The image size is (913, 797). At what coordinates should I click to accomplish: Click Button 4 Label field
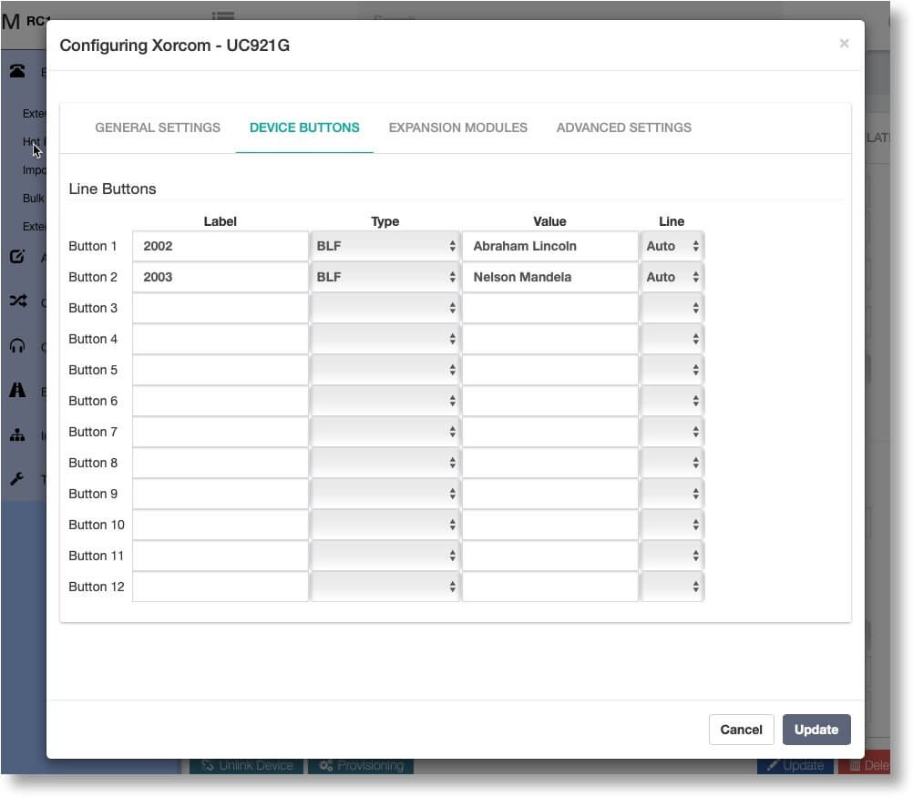(x=221, y=339)
